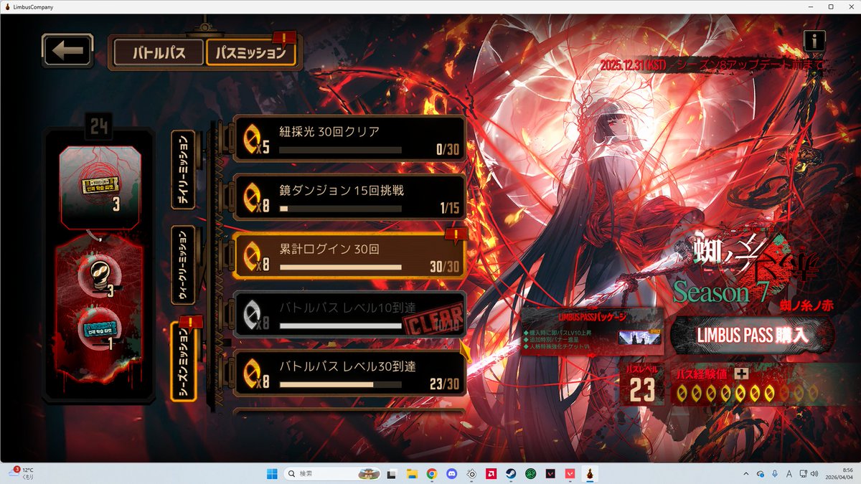Select the シーズンミッション vertical tab

(183, 361)
